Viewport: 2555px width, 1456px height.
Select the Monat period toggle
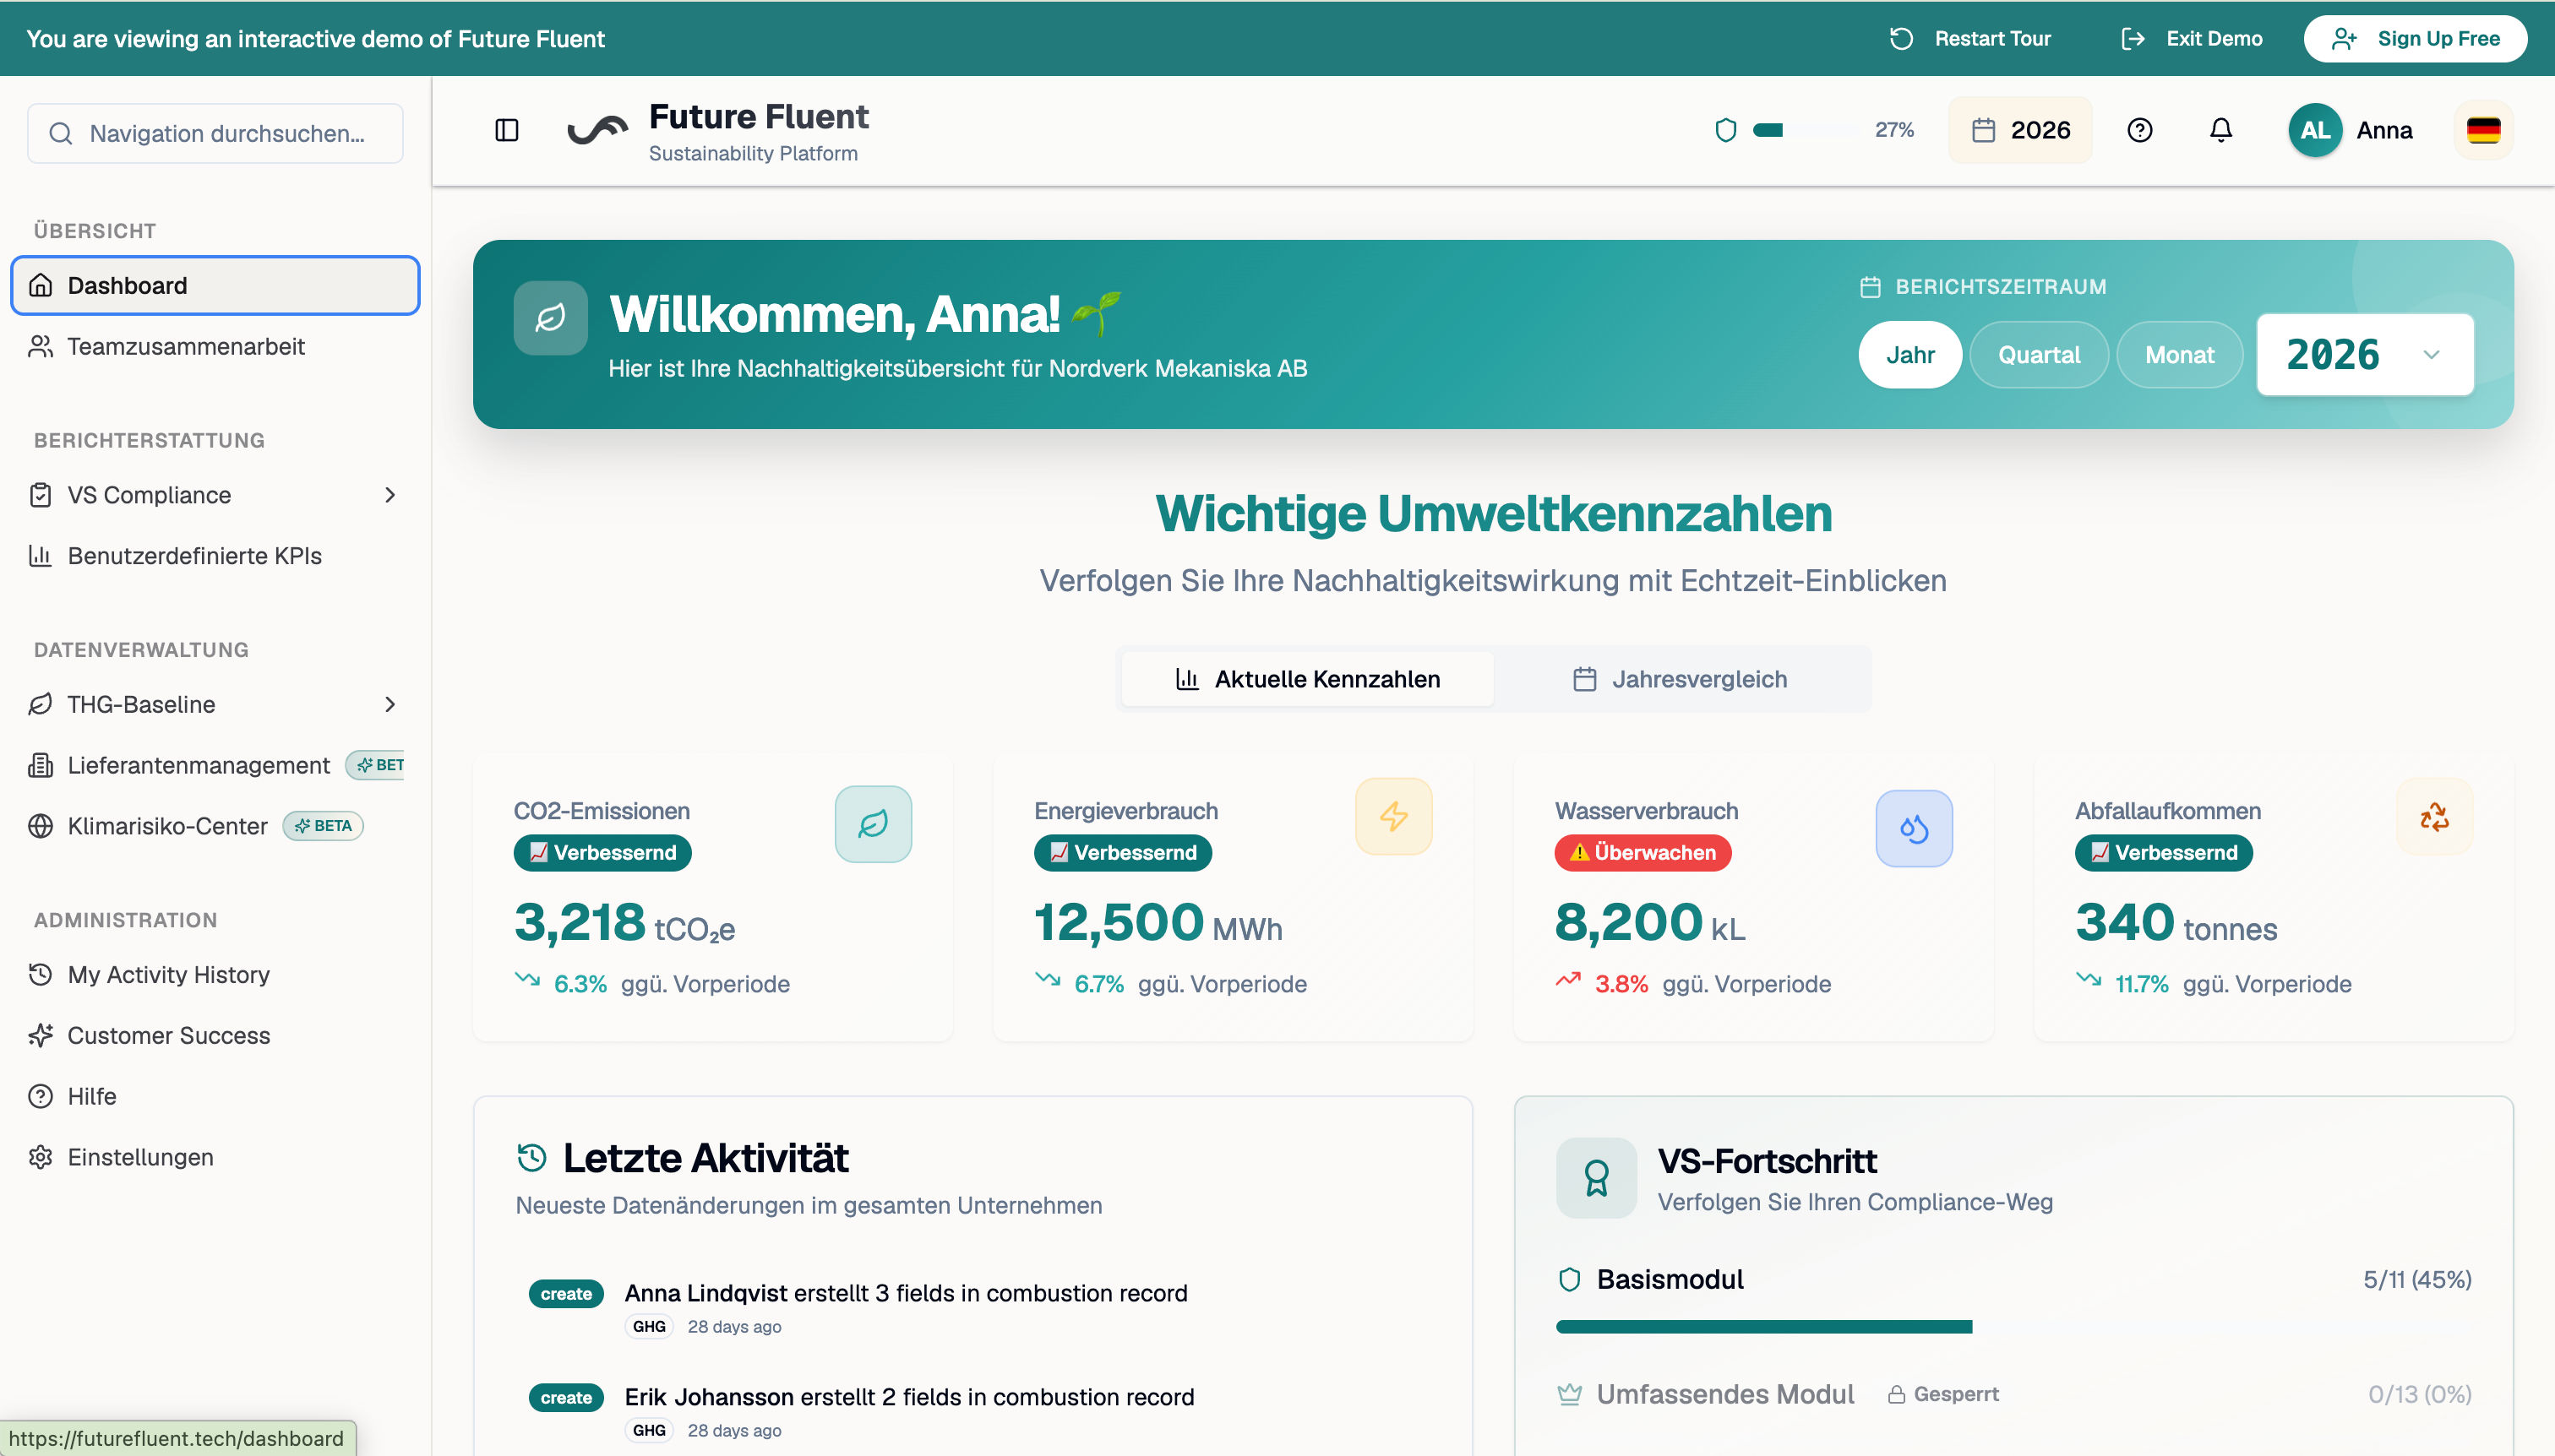(x=2179, y=355)
